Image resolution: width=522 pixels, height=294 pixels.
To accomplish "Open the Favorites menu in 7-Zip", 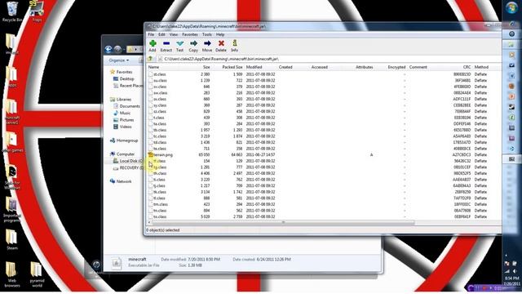I will point(190,34).
